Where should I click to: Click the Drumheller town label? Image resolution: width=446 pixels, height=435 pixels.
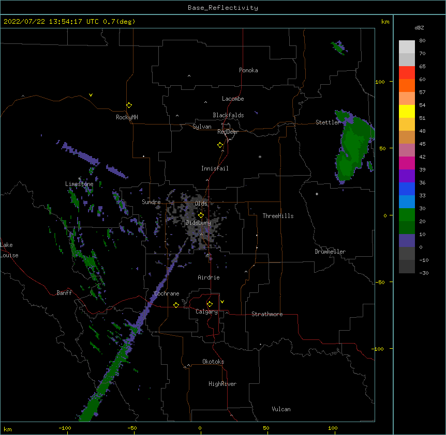point(330,252)
